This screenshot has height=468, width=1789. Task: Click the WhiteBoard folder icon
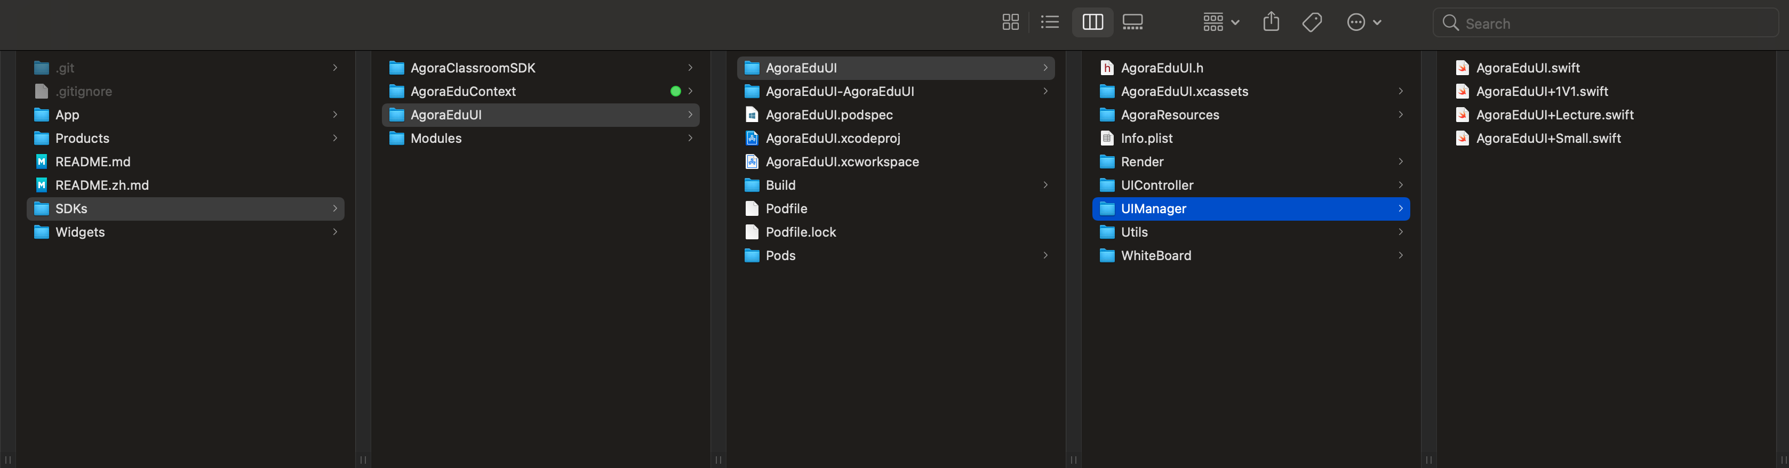point(1107,255)
